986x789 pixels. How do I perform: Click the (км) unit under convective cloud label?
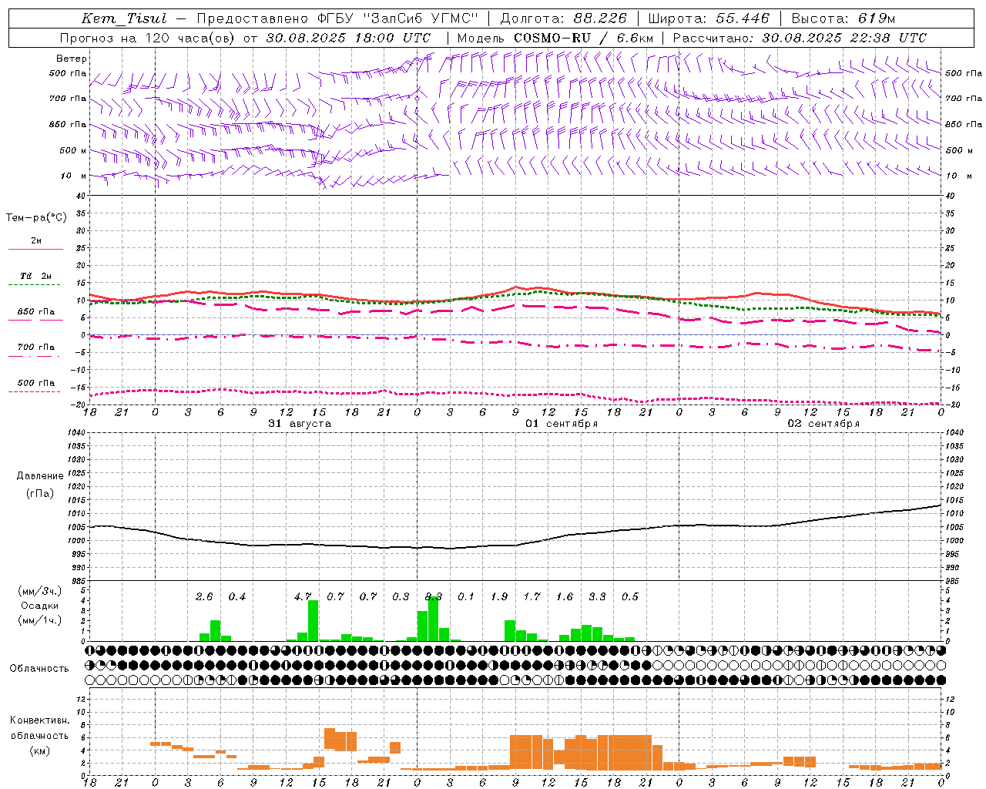click(x=40, y=751)
